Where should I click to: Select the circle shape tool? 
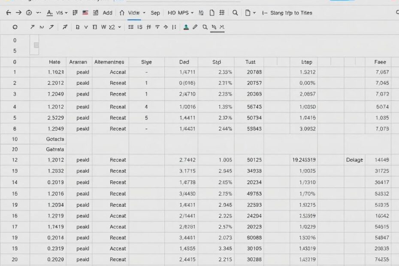15,27
